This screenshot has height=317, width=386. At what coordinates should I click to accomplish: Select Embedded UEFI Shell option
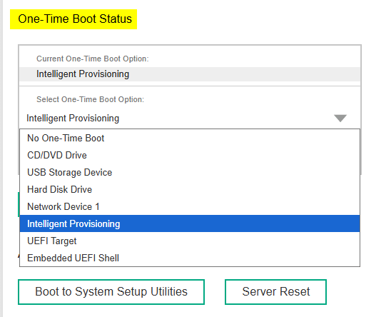pos(190,258)
